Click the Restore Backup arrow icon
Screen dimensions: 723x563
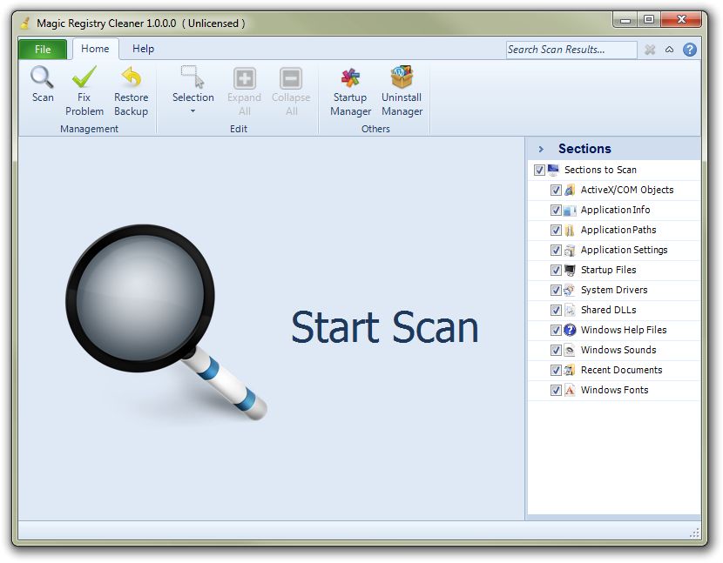tap(131, 77)
